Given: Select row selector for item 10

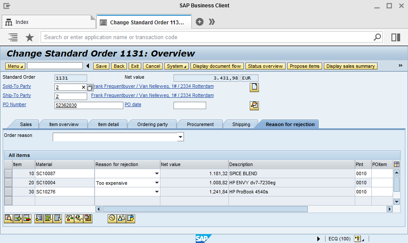Looking at the screenshot, I should (8, 173).
